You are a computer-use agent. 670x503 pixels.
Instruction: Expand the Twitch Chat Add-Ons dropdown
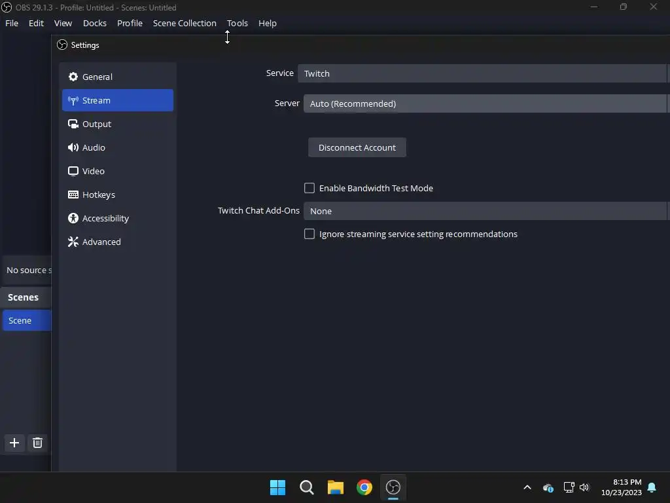tap(487, 211)
